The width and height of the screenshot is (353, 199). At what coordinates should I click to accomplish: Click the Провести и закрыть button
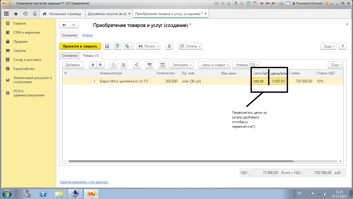(80, 46)
